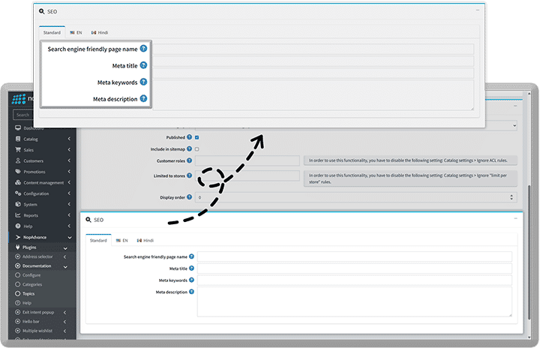Click enlarged help icon beside Search engine friendly page name
Viewport: 540px width, 348px height.
coord(143,49)
